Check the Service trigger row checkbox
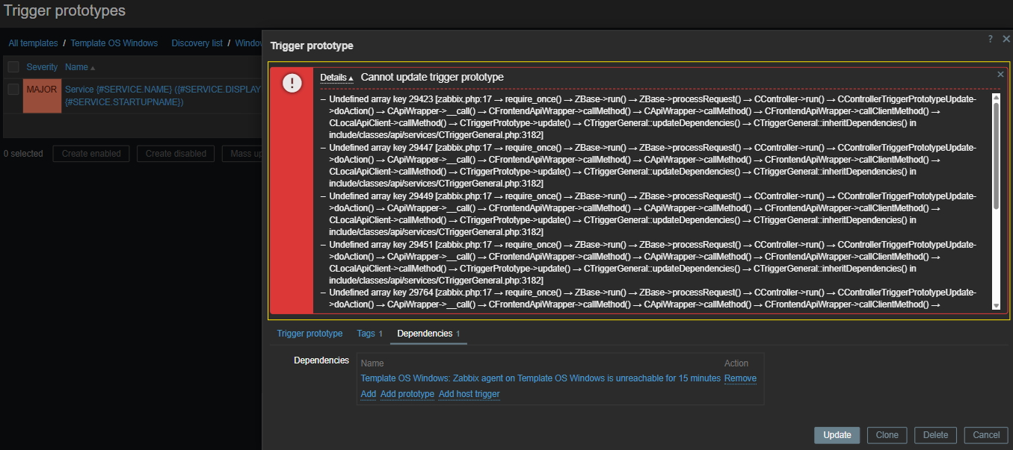Viewport: 1013px width, 450px height. [x=13, y=90]
